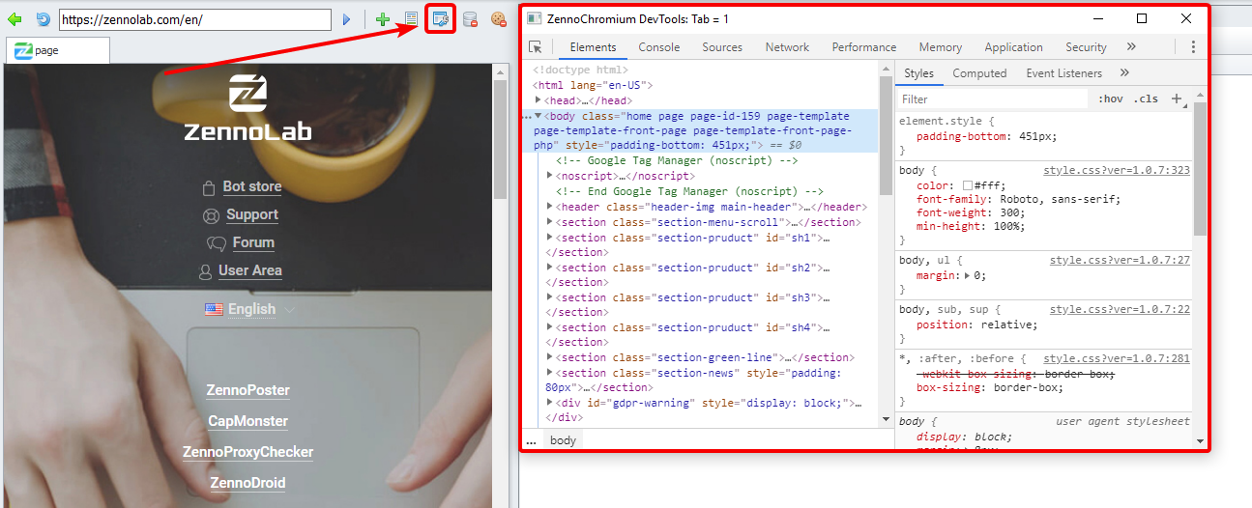Viewport: 1252px width, 508px height.
Task: Click the ZennoLab logo on the page
Action: [248, 108]
